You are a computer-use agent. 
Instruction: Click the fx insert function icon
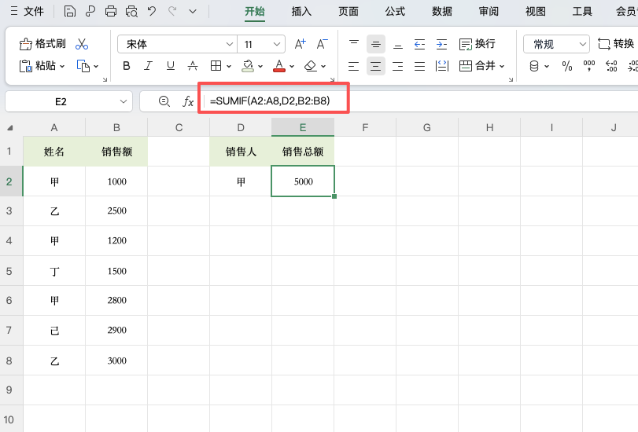[188, 101]
